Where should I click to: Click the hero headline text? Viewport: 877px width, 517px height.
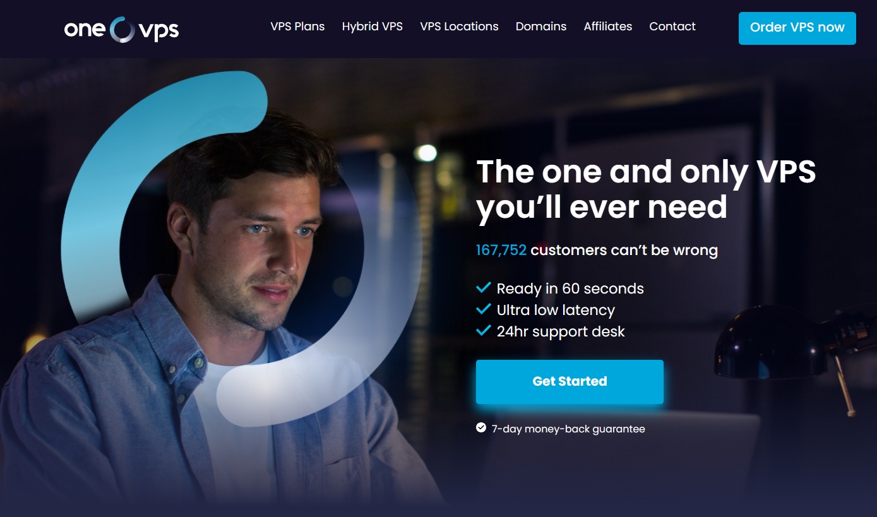click(646, 189)
